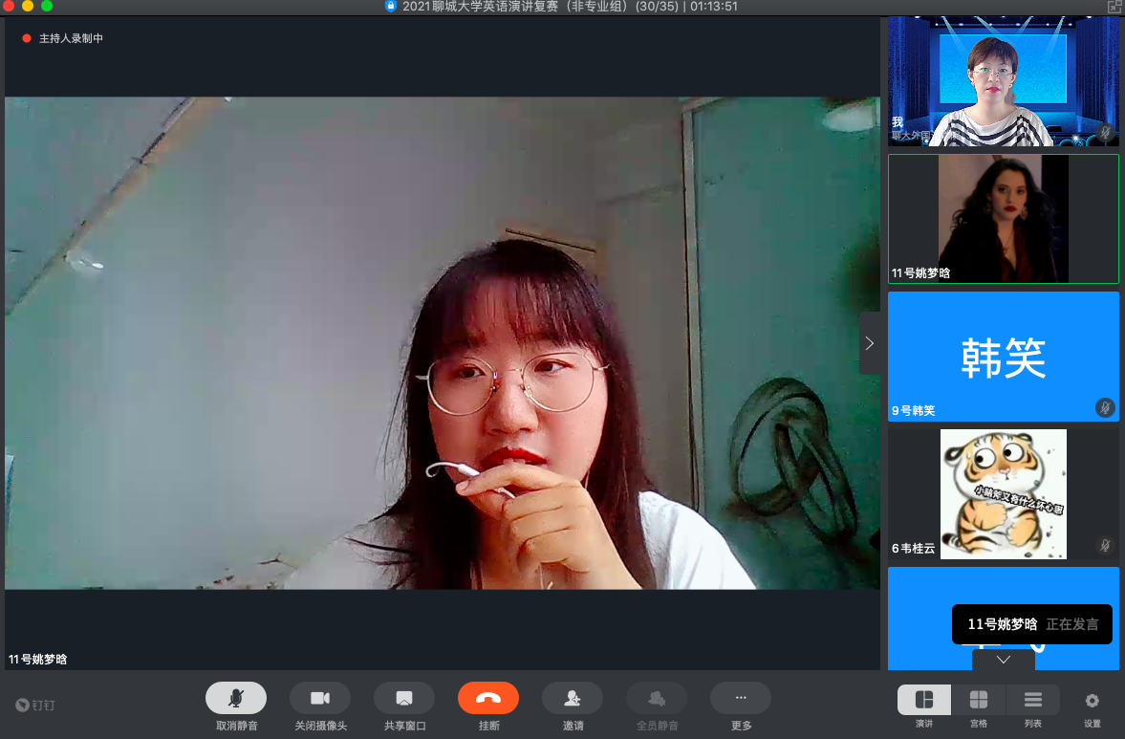Hang up call with red 挂断 button

tap(488, 699)
